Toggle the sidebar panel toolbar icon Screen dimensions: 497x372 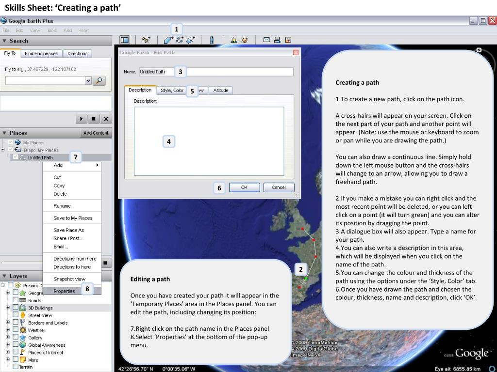coord(125,40)
